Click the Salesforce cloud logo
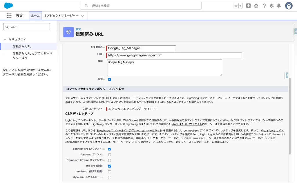Viewport: 297px width, 185px height. point(8,5)
